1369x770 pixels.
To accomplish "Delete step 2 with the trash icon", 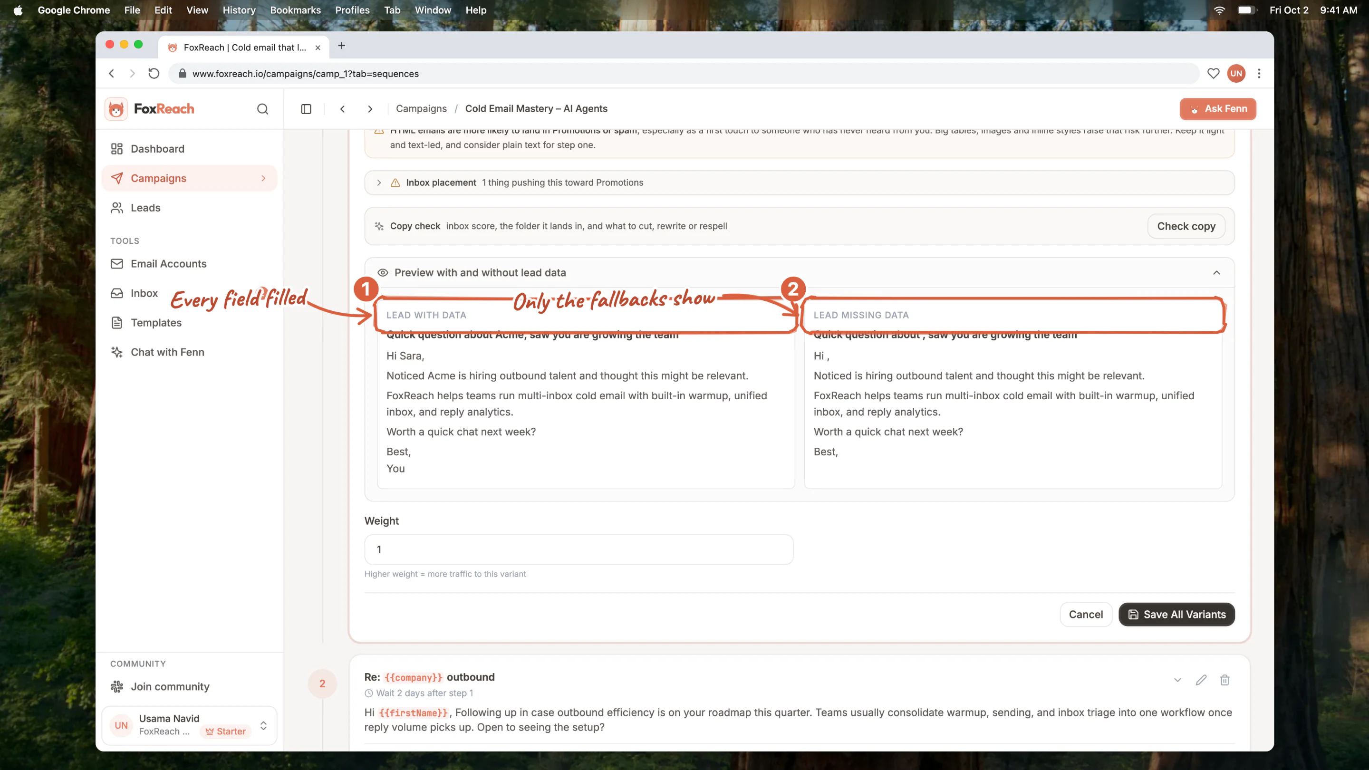I will (x=1224, y=680).
